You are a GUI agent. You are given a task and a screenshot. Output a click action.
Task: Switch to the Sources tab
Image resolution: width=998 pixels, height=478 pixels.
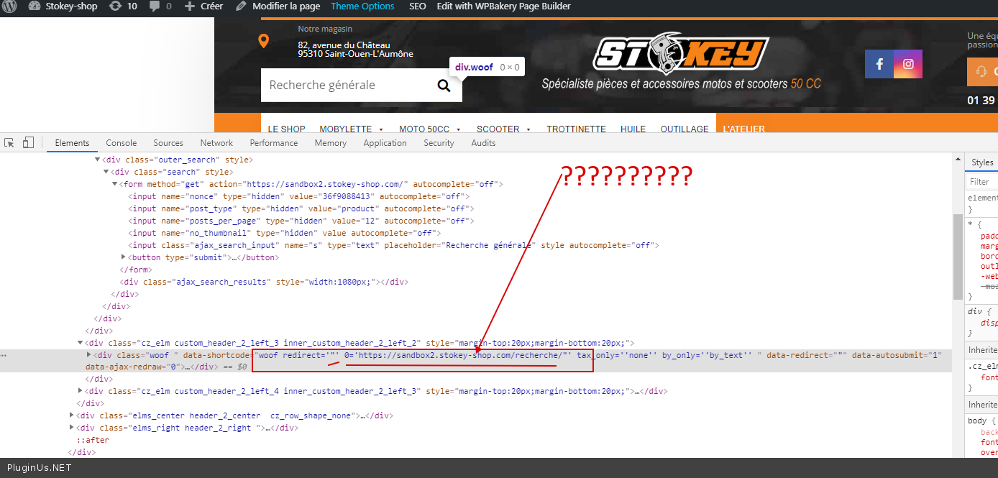tap(168, 143)
